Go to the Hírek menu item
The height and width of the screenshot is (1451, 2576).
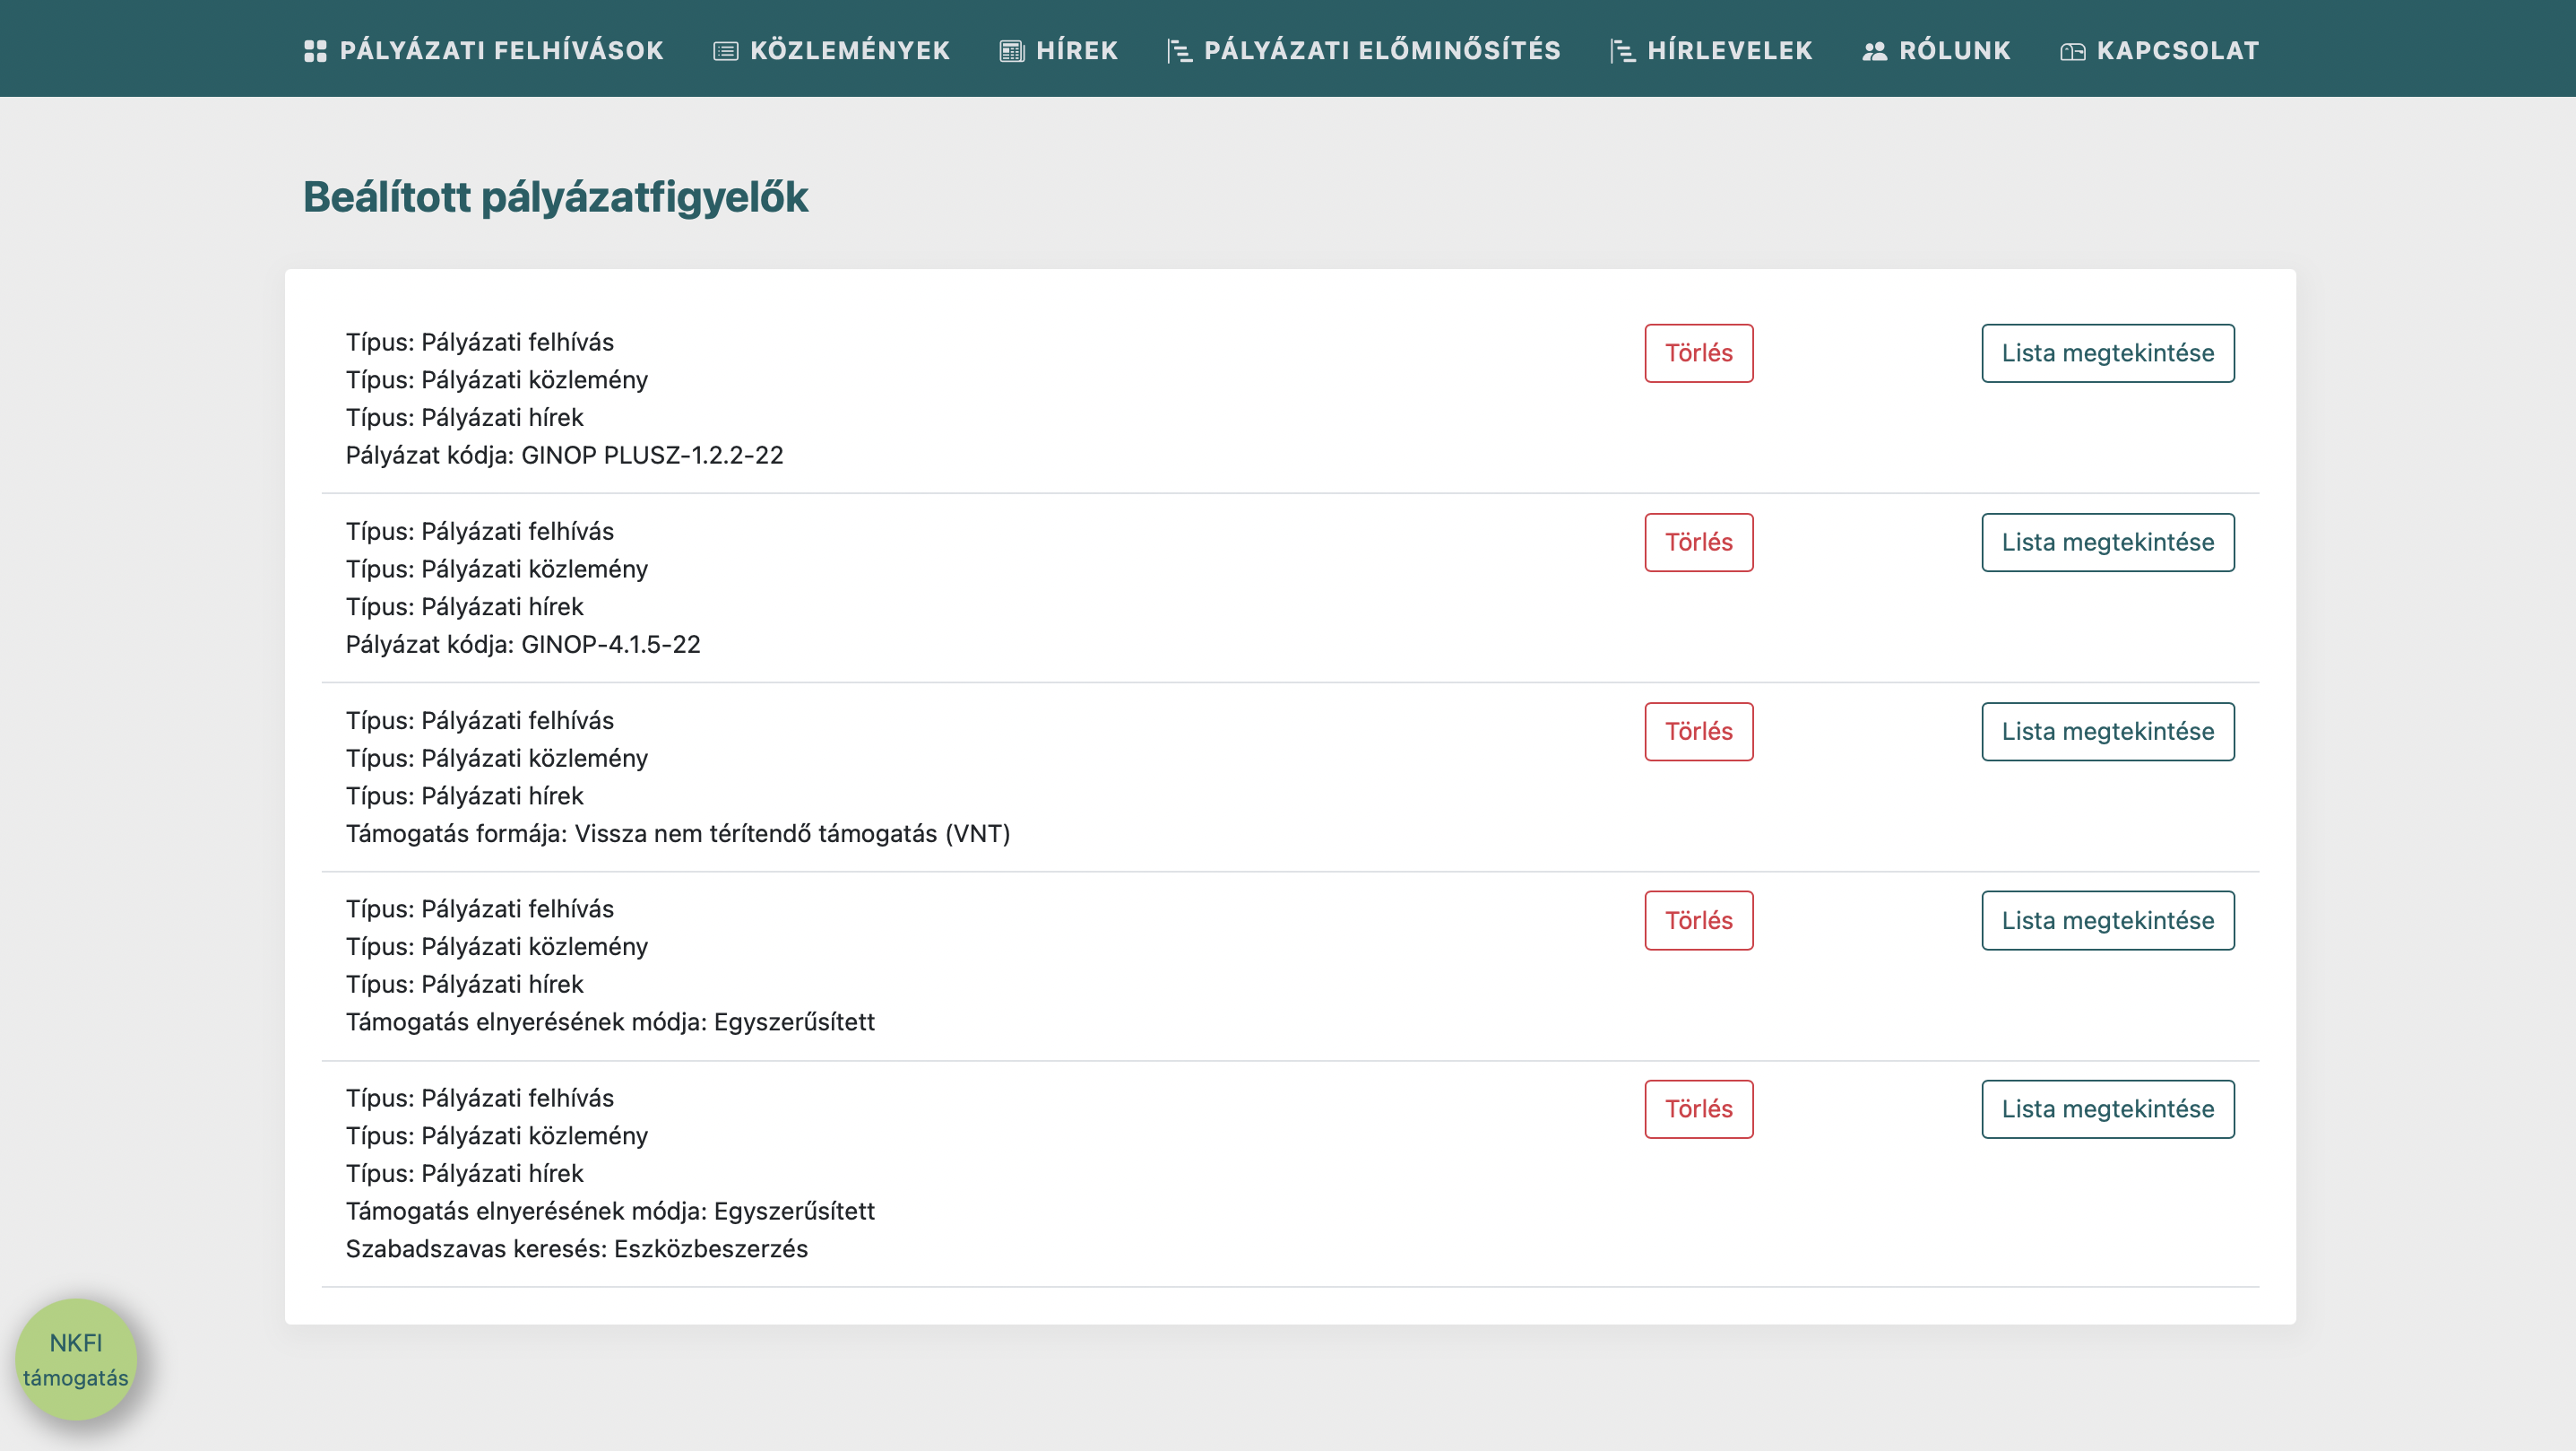click(1077, 51)
